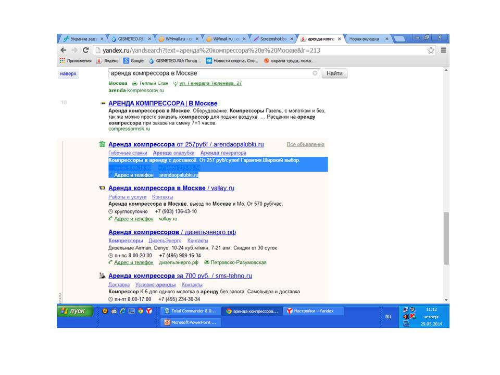
Task: Clear the search query with the X icon
Action: [315, 73]
